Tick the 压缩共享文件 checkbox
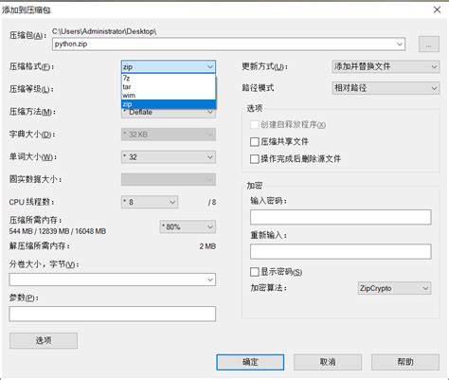 pyautogui.click(x=255, y=142)
